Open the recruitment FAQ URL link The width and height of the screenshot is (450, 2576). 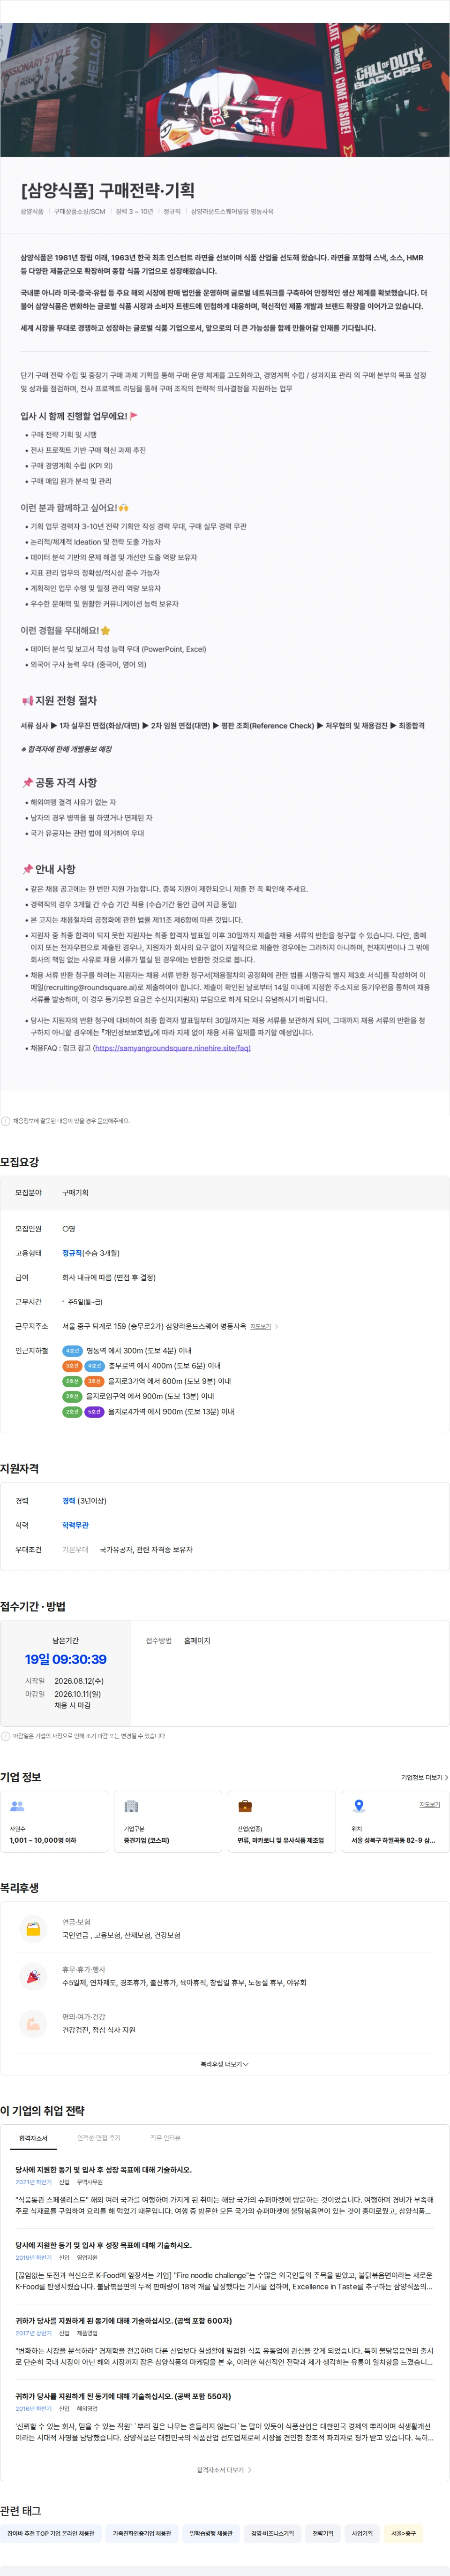[x=172, y=1048]
